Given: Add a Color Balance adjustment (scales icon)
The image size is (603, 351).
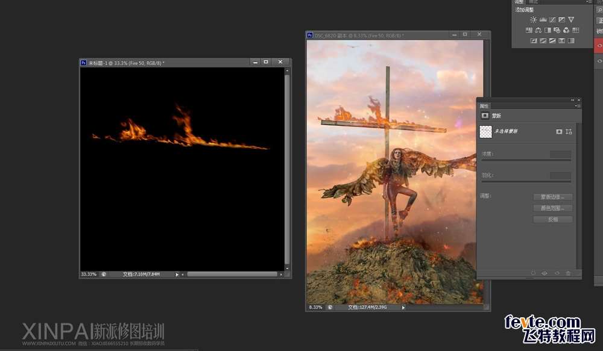Looking at the screenshot, I should pos(538,30).
